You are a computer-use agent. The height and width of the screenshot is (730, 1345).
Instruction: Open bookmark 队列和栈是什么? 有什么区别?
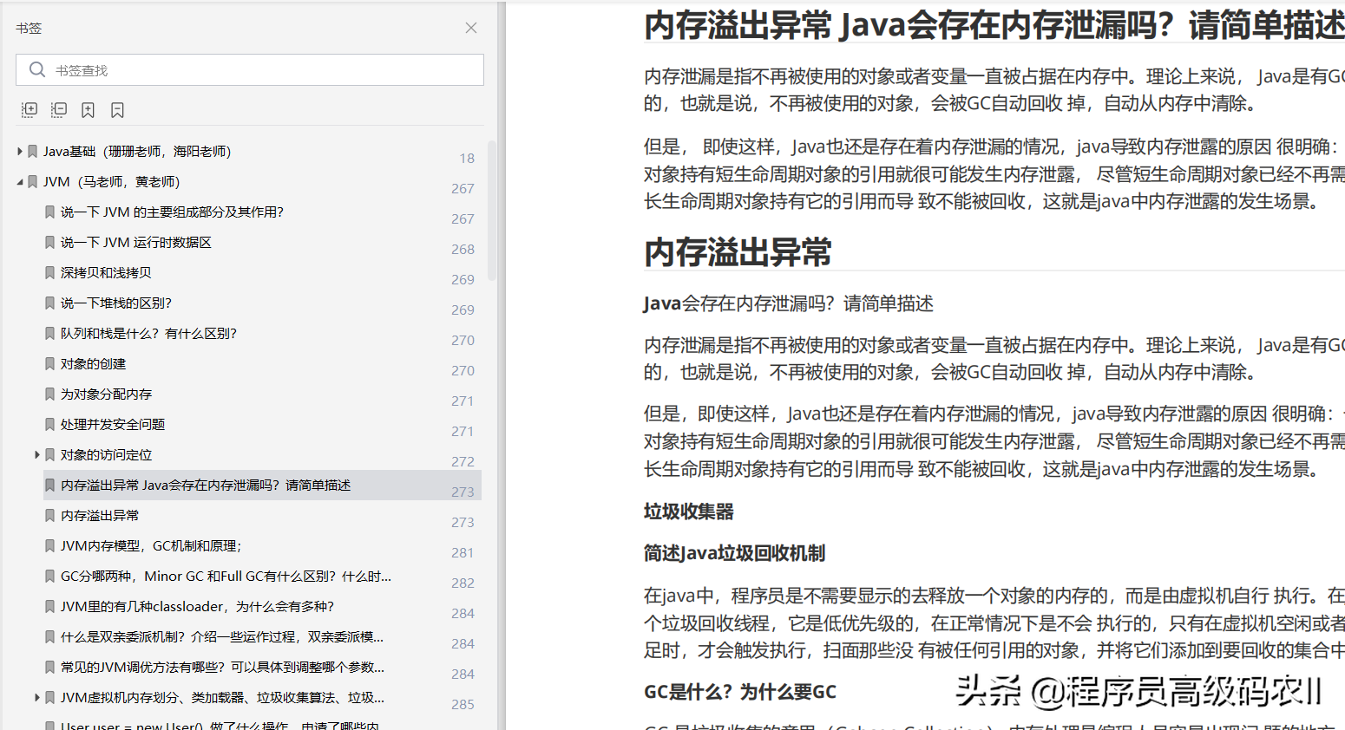(x=148, y=333)
